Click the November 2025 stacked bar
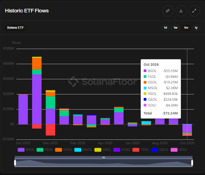Image resolution: width=205 pixels, height=175 pixels. point(37,92)
